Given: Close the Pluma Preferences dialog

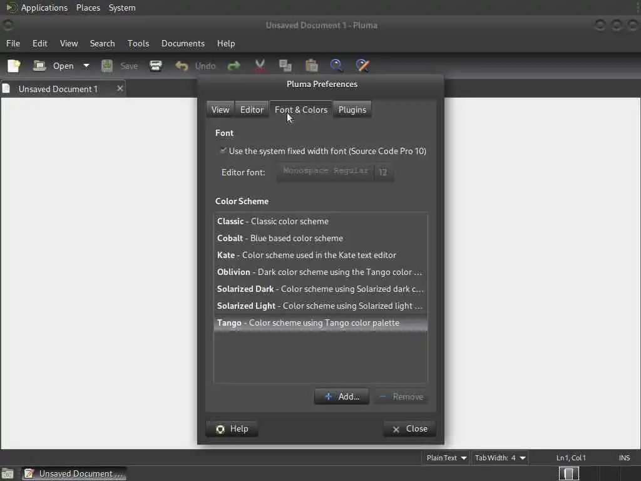Looking at the screenshot, I should [409, 428].
